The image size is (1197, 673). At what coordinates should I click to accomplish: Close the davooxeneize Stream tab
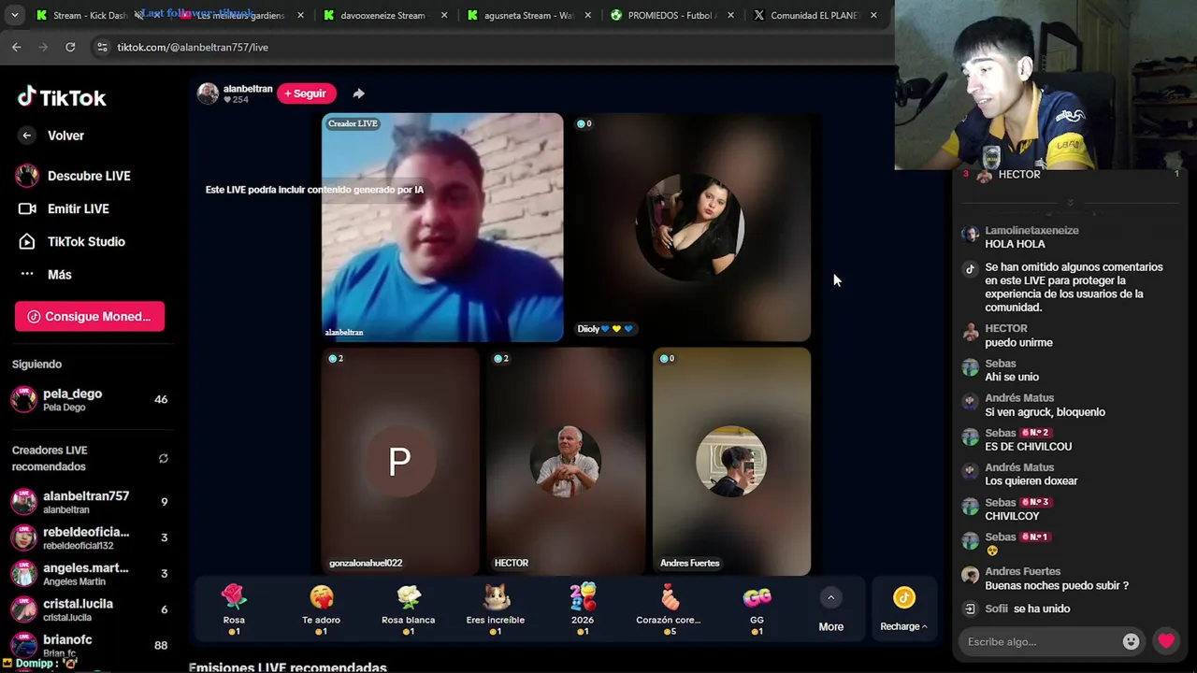pos(444,15)
